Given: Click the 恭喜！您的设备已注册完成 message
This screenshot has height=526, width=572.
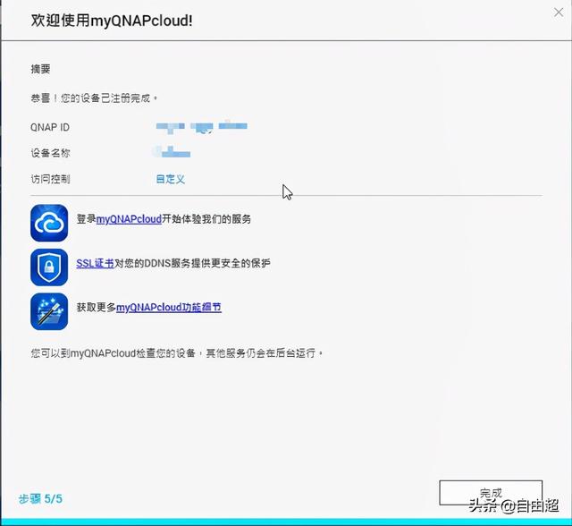Looking at the screenshot, I should [x=95, y=98].
